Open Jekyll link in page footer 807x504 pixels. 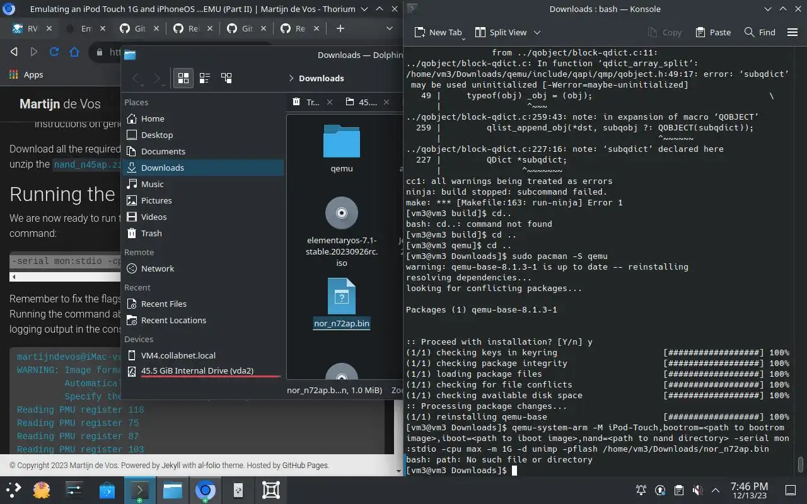[170, 465]
